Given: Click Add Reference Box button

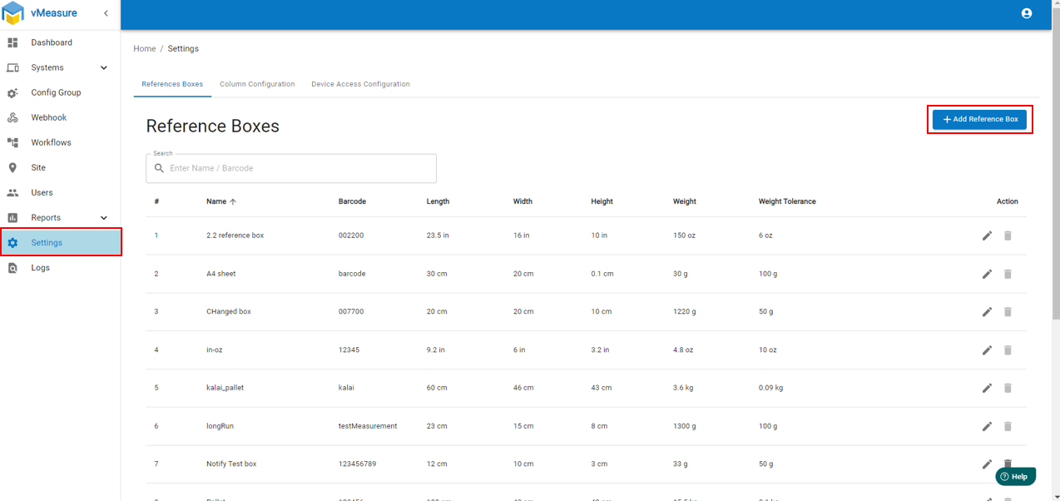Looking at the screenshot, I should pos(979,119).
